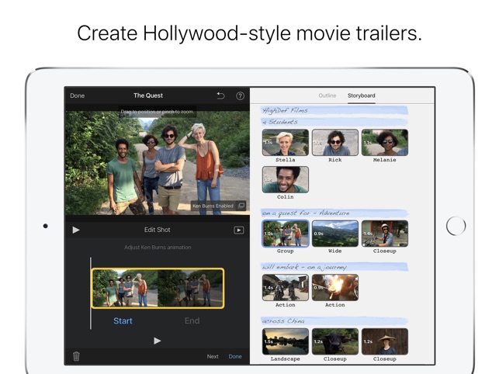Switch to the Outline tab
The height and width of the screenshot is (374, 499).
tap(327, 95)
